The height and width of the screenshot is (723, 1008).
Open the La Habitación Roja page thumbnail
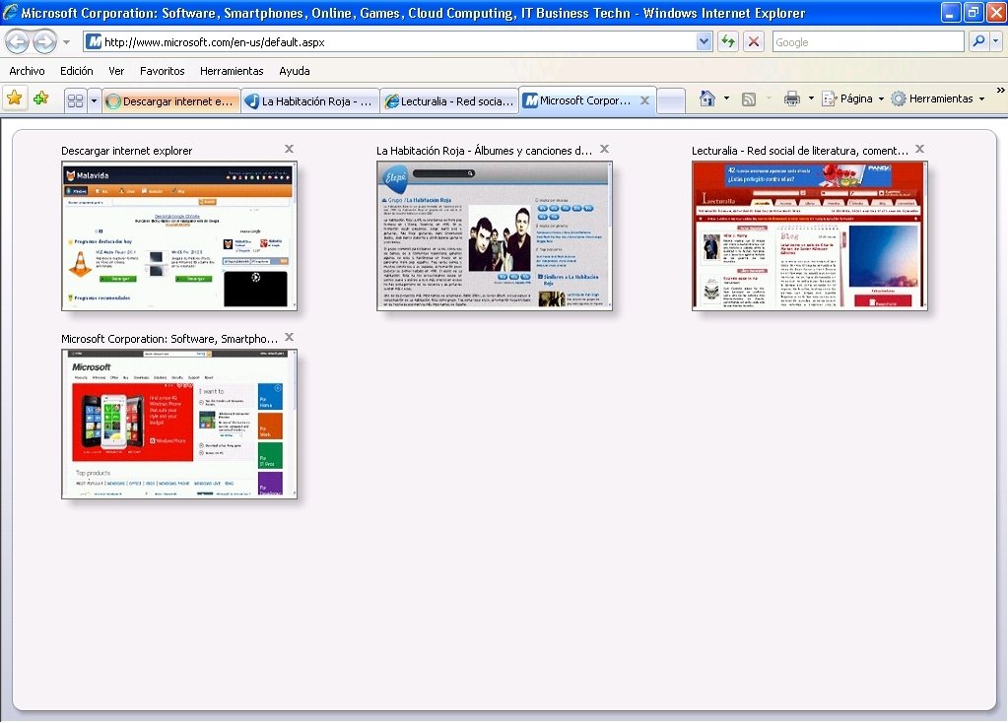click(x=495, y=235)
